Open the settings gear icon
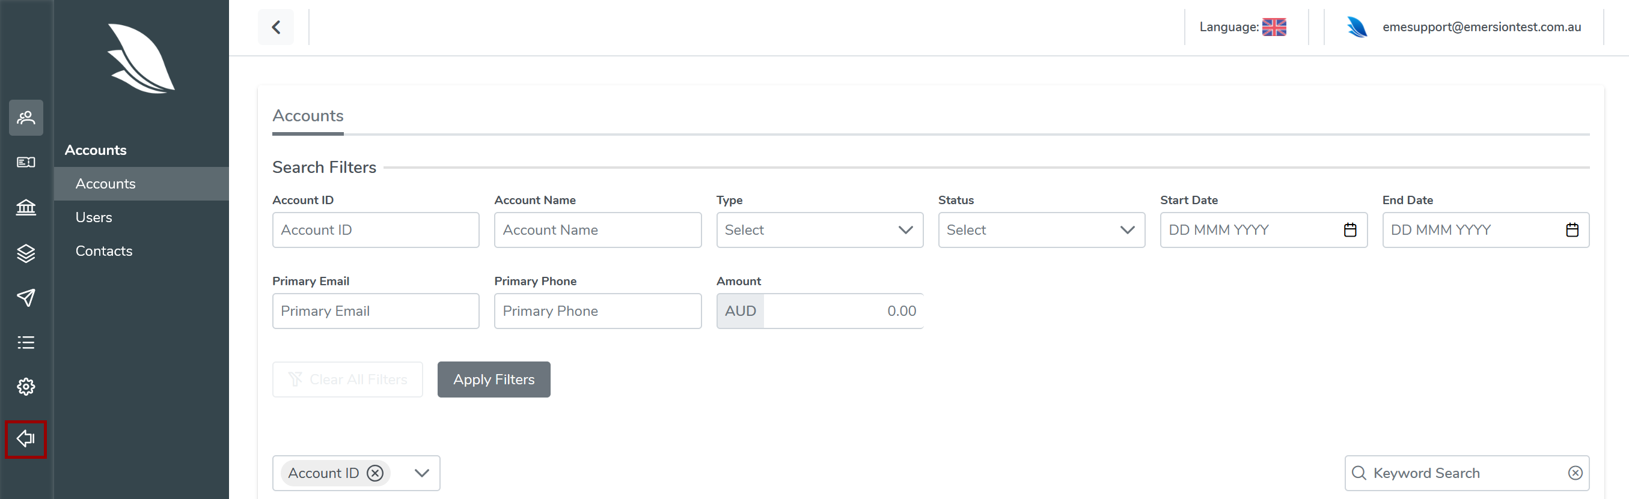Viewport: 1629px width, 499px height. click(26, 387)
